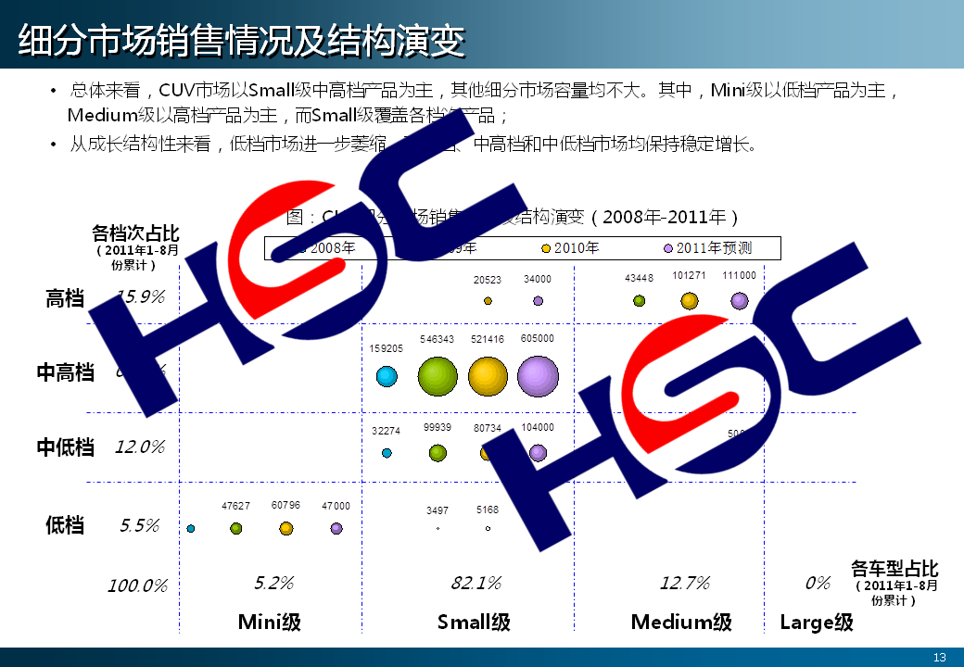Click the orange 101271 bubble in the 高档 row
Viewport: 964px width, 667px height.
pyautogui.click(x=689, y=301)
